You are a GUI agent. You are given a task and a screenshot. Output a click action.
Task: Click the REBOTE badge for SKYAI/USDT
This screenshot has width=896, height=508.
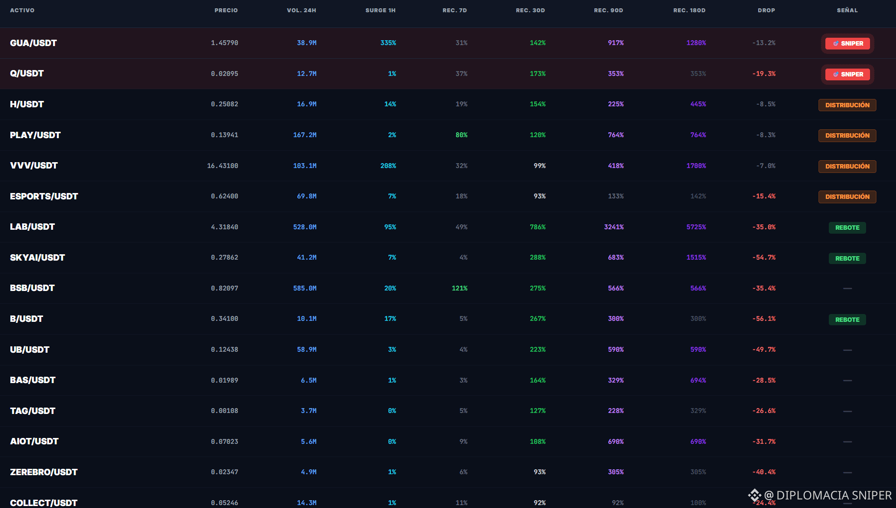coord(847,259)
